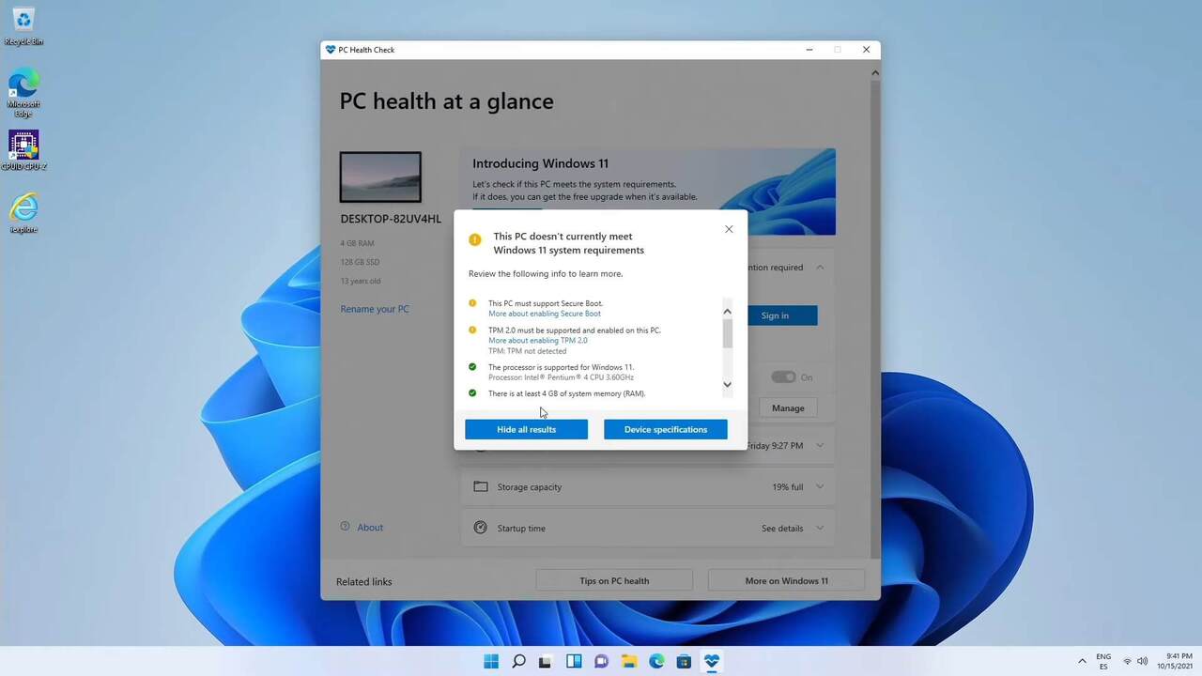Click the 'DESKTOP-82UV4HL' device name
Screen dimensions: 1202x676
pyautogui.click(x=391, y=219)
